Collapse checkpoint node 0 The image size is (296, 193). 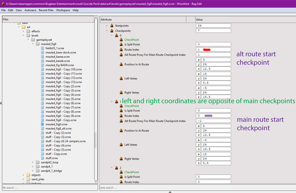point(112,35)
